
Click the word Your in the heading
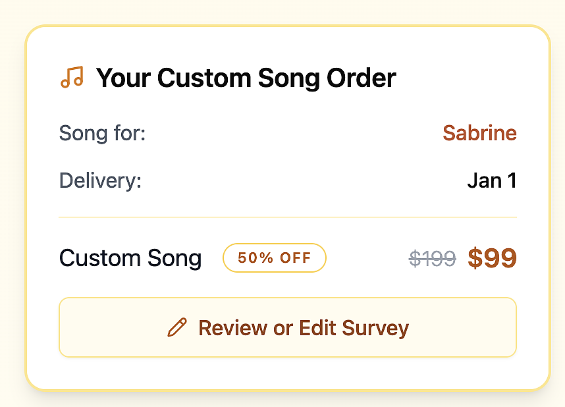point(123,78)
